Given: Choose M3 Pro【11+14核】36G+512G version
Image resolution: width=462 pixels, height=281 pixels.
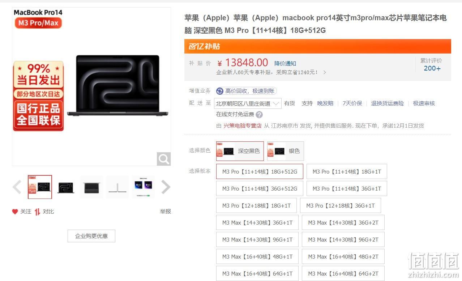Looking at the screenshot, I should point(260,188).
